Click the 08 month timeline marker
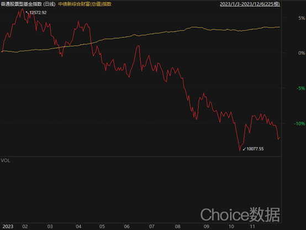 [177, 227]
